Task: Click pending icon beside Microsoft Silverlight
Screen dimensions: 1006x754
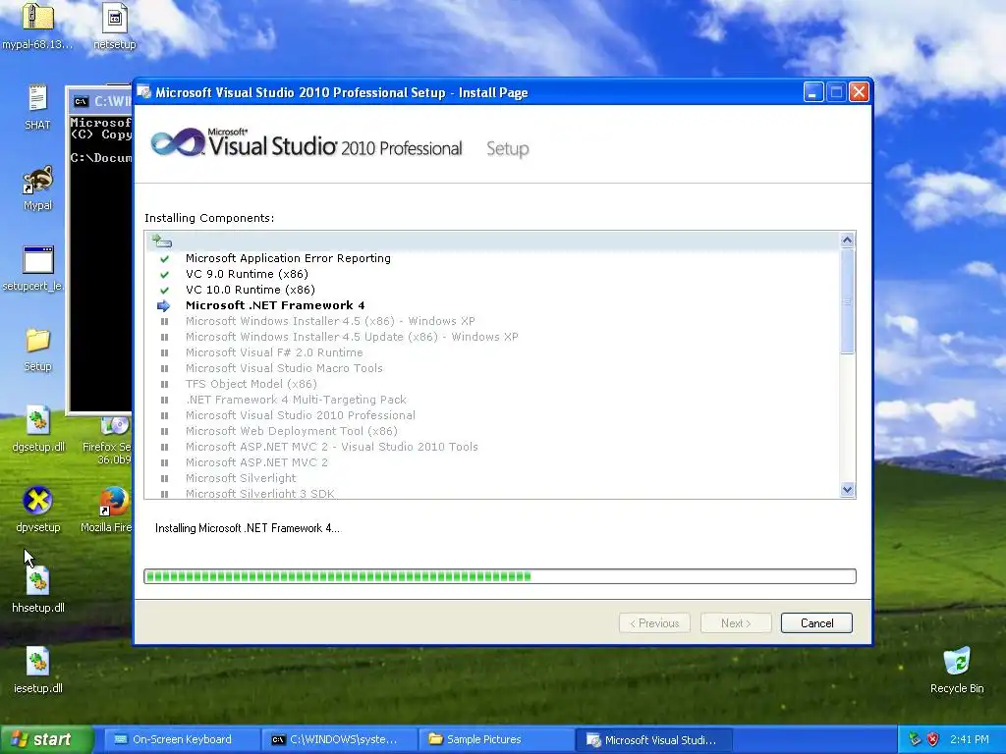Action: [x=164, y=478]
